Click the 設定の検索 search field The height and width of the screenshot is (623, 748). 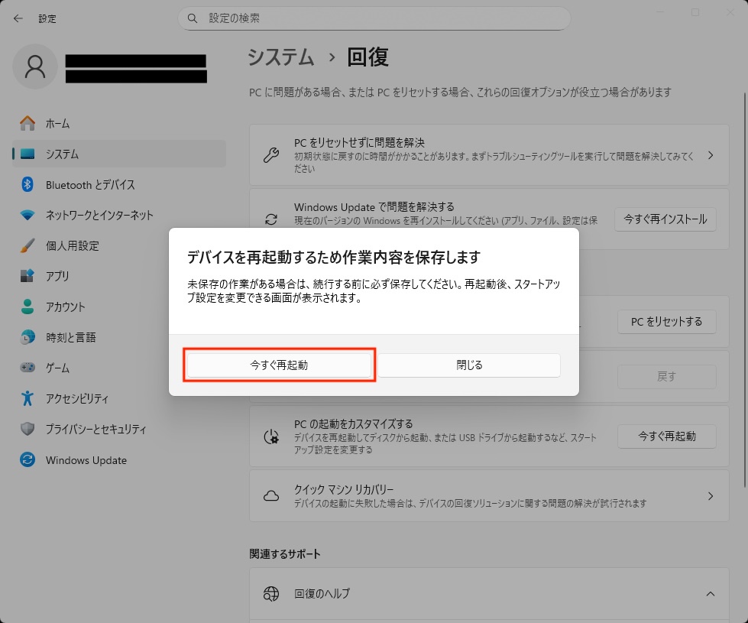pyautogui.click(x=374, y=18)
